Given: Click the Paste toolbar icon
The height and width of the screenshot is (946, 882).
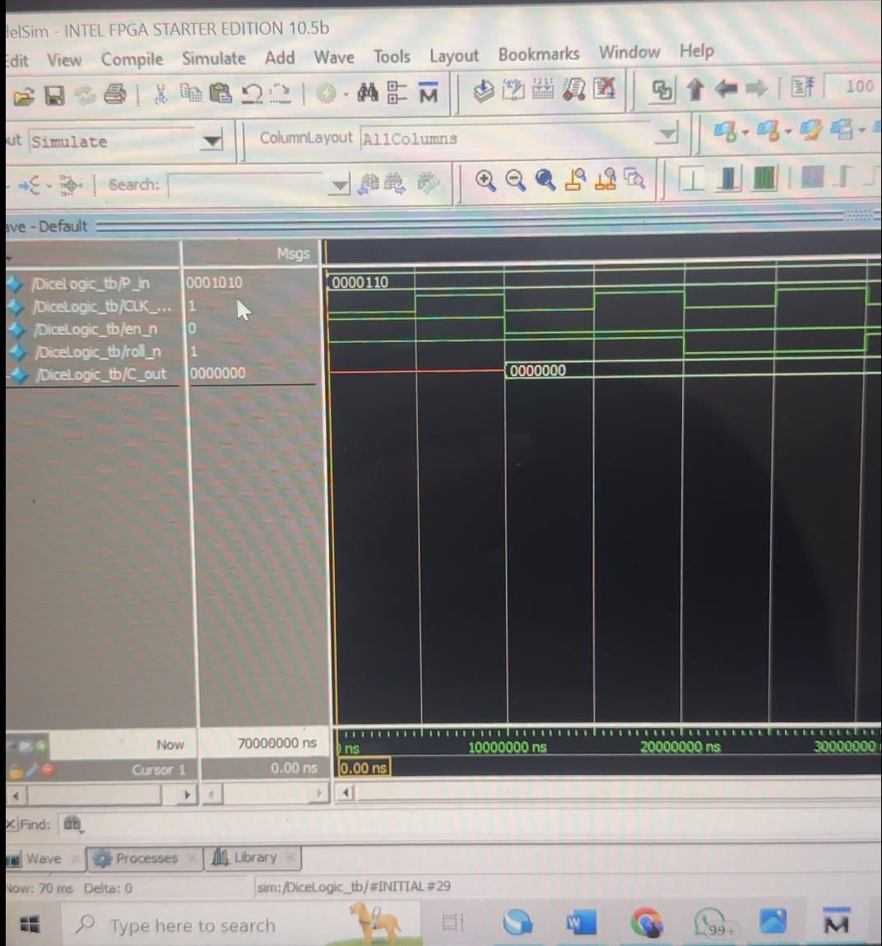Looking at the screenshot, I should pyautogui.click(x=220, y=93).
